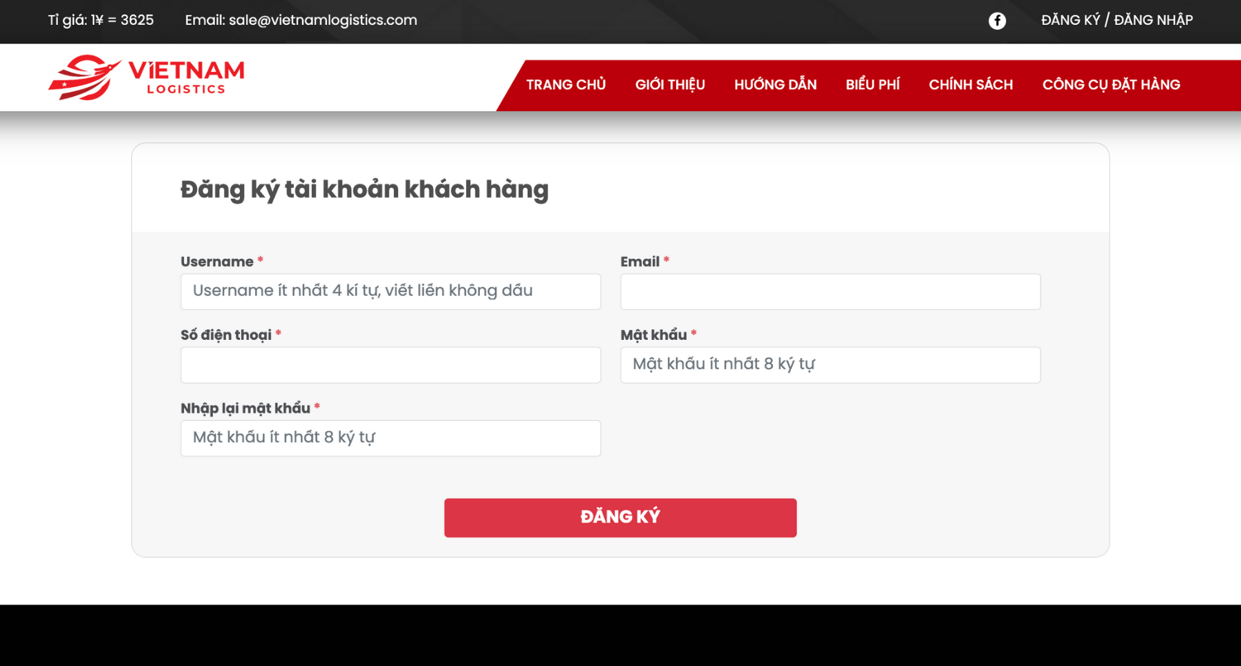The width and height of the screenshot is (1241, 666).
Task: Click the Email field label
Action: click(640, 262)
